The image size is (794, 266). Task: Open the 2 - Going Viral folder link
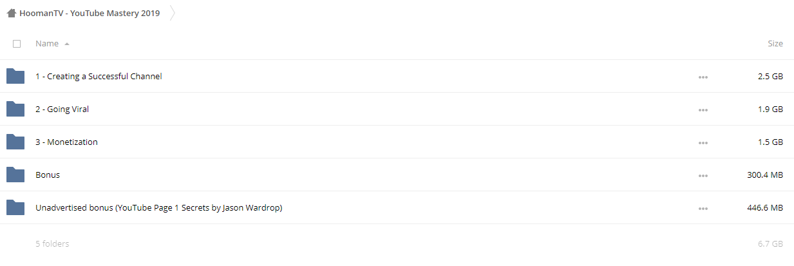tap(62, 109)
